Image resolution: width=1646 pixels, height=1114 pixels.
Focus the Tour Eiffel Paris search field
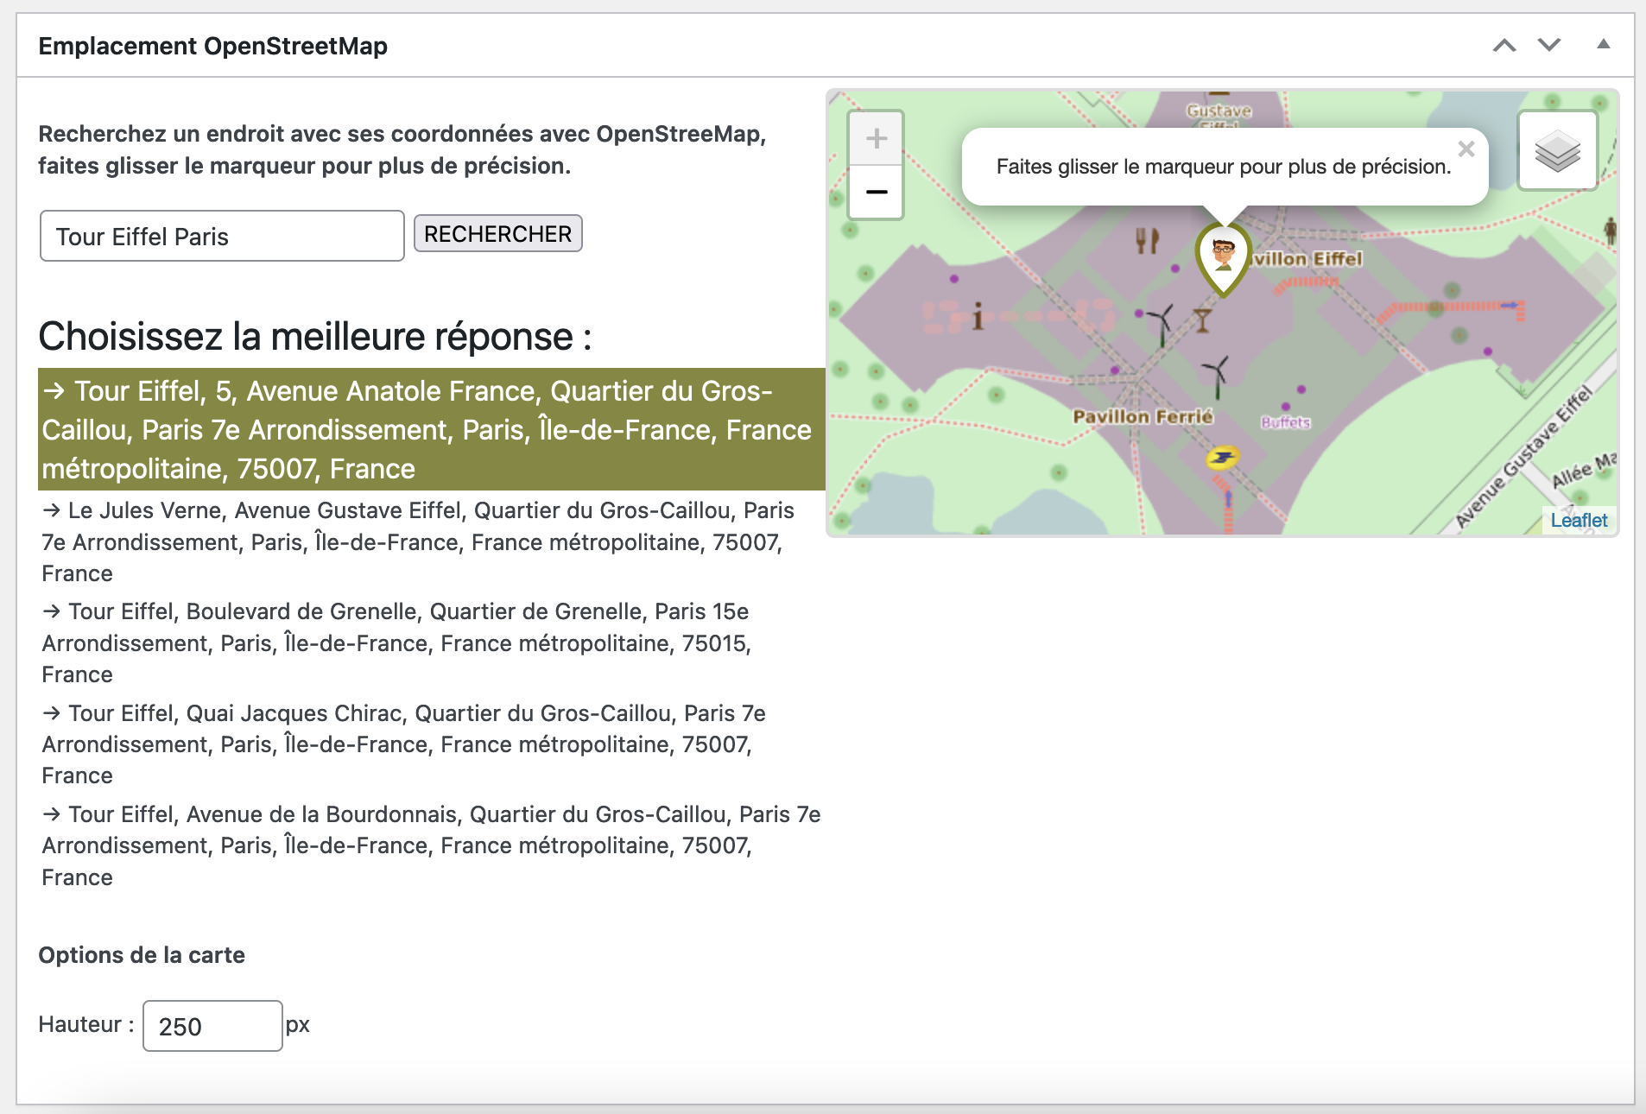click(x=222, y=236)
